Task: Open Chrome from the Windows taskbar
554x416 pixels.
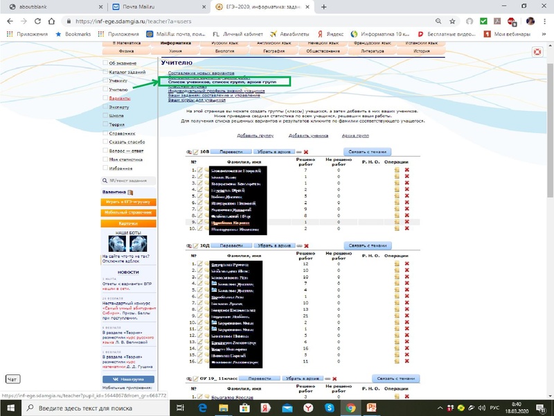Action: click(350, 408)
